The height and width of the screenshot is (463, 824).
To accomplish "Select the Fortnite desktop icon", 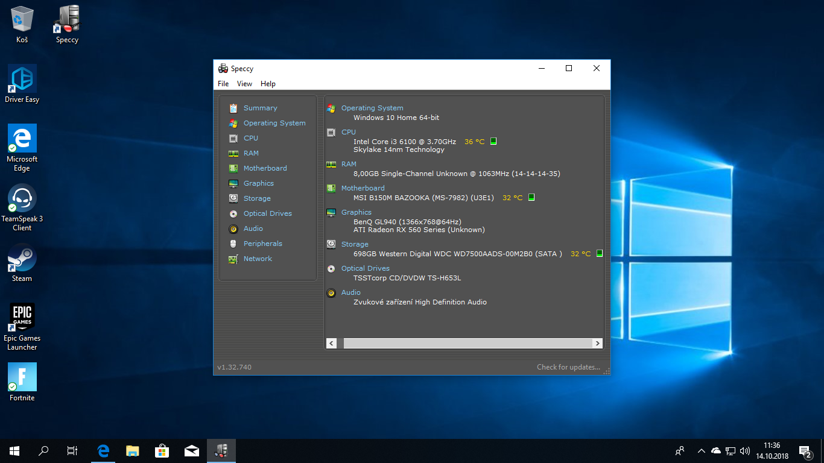I will pos(22,382).
